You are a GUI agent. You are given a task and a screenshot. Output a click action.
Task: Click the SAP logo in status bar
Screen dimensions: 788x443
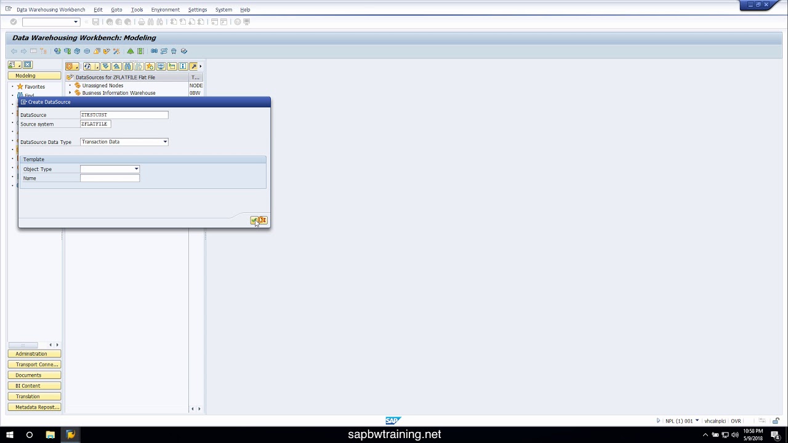tap(393, 421)
